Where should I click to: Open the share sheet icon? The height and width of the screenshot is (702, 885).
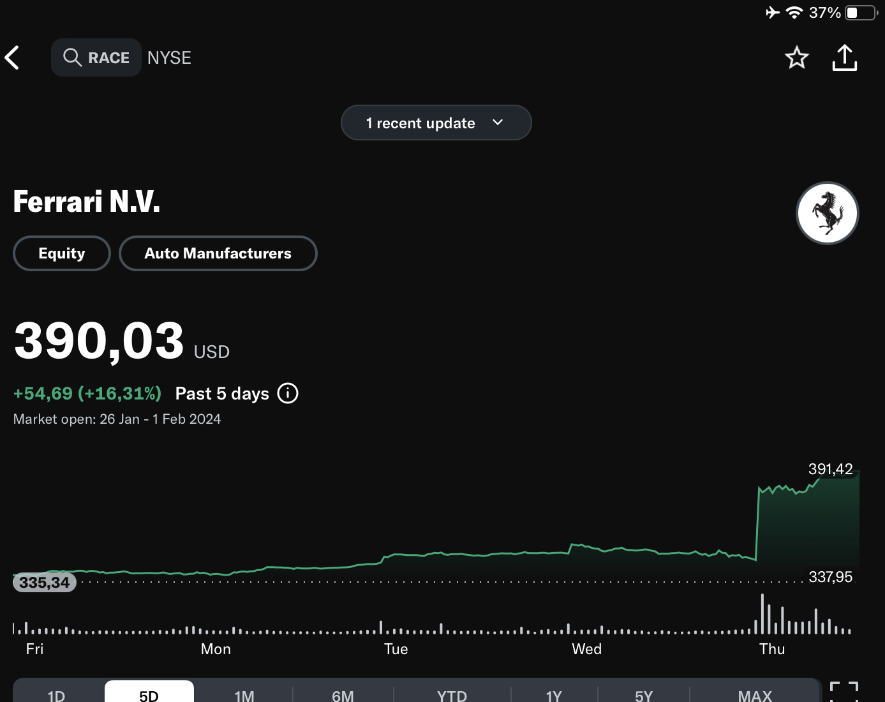pyautogui.click(x=845, y=57)
